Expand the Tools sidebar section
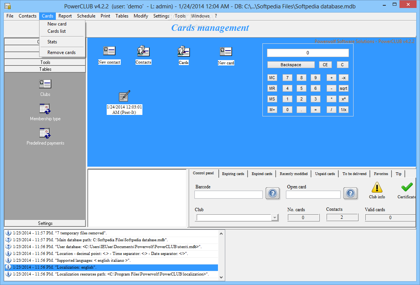This screenshot has height=285, width=420. (x=45, y=62)
